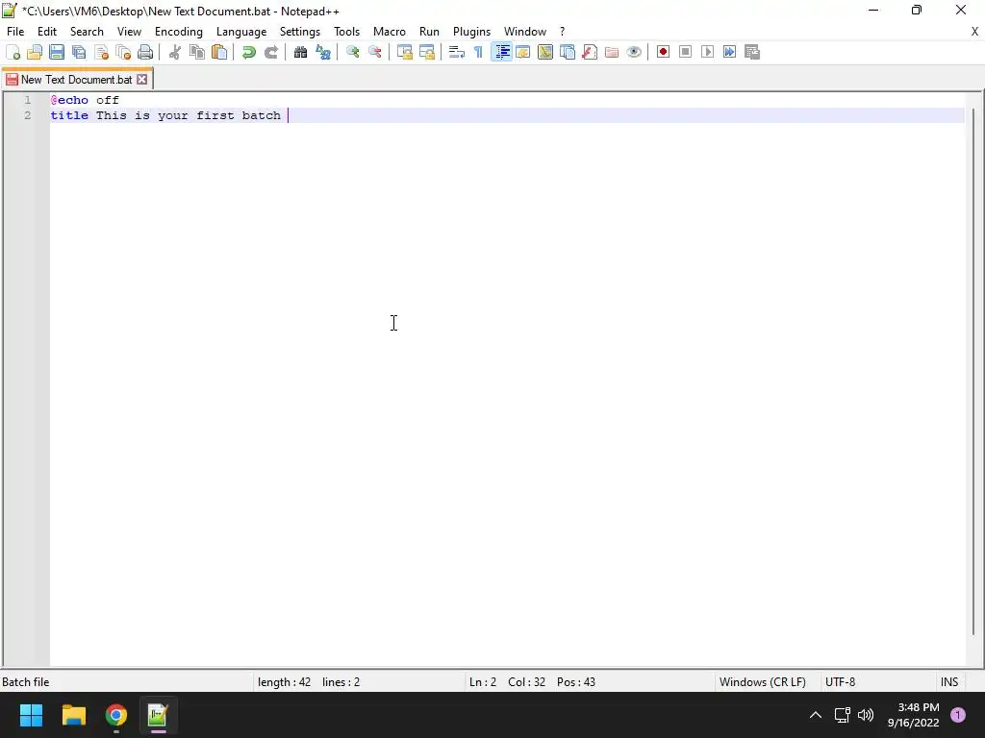Open the Settings menu
985x738 pixels.
point(300,32)
